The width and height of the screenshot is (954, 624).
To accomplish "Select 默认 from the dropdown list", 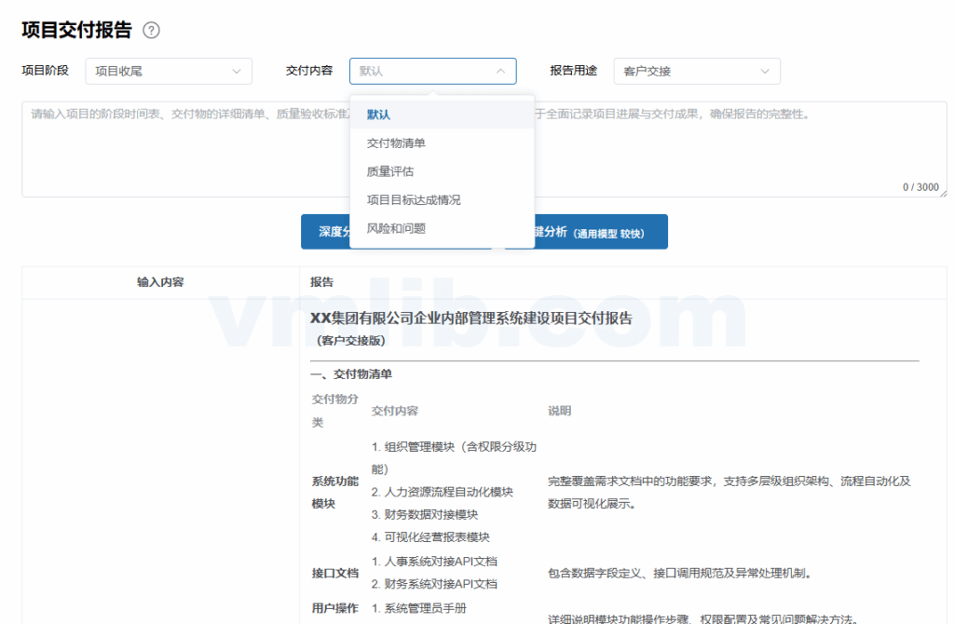I will 378,115.
